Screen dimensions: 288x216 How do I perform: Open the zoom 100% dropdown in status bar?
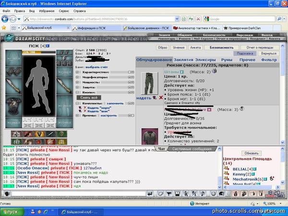coord(280,204)
